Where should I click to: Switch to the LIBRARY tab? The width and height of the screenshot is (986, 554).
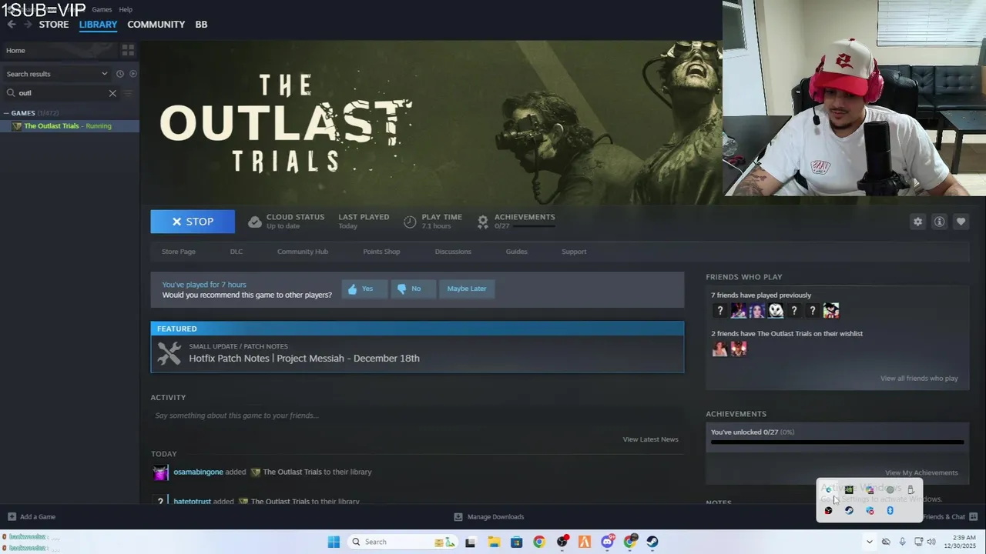pyautogui.click(x=98, y=25)
